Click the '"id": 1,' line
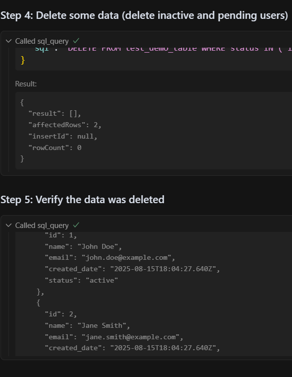Viewport: 292px width, 377px height. [x=60, y=235]
